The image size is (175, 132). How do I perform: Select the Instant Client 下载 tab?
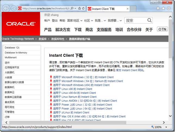point(108,9)
